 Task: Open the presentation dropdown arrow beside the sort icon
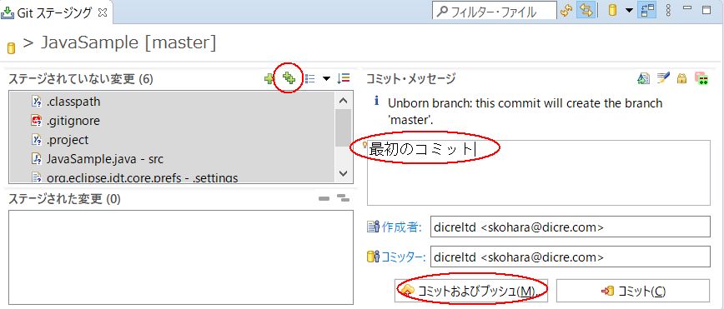click(326, 79)
